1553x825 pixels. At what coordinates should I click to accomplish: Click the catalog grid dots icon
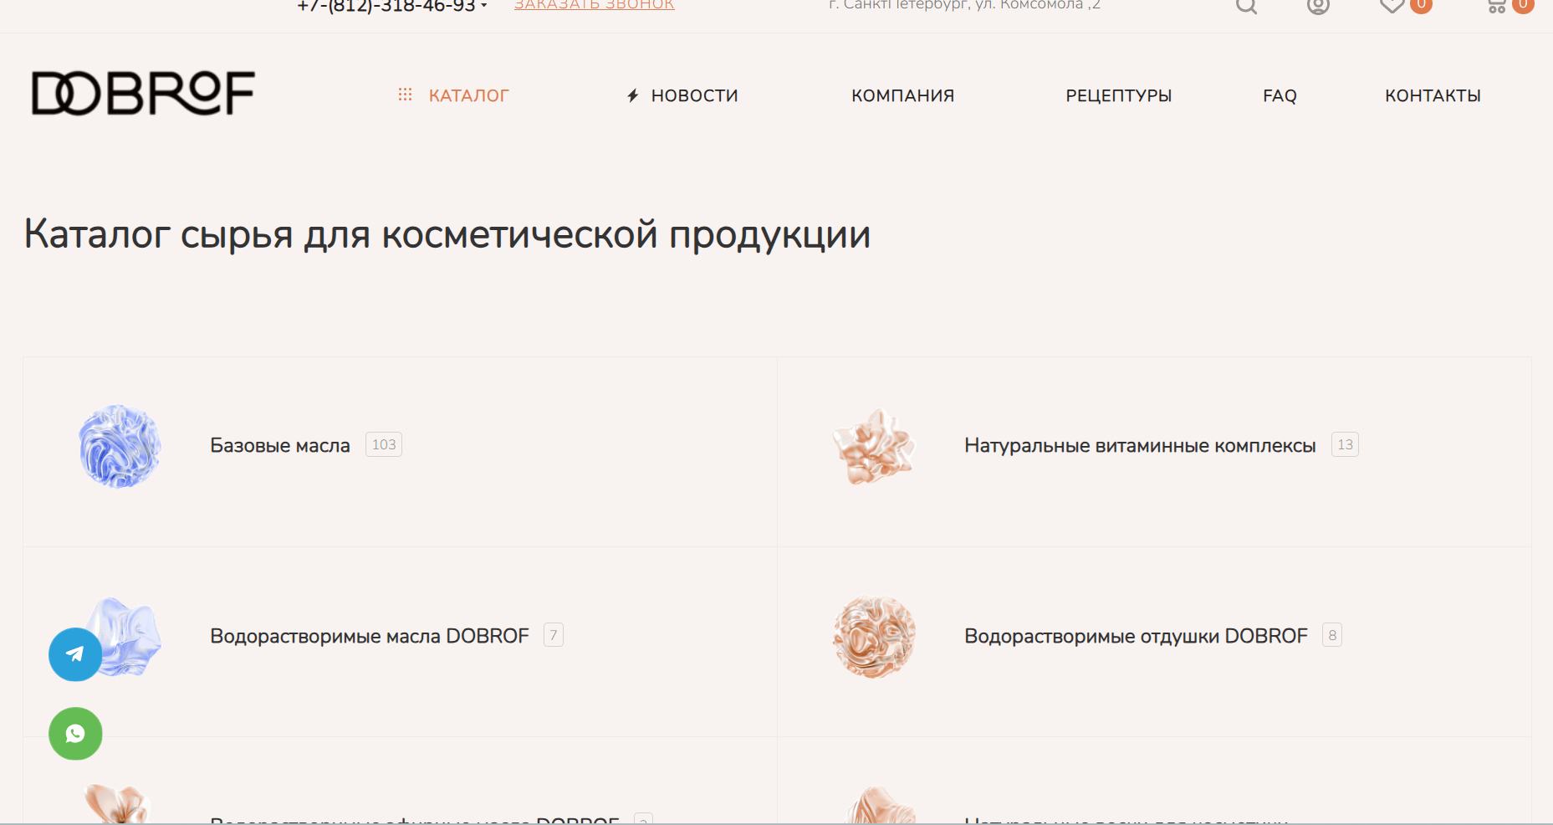pos(405,95)
